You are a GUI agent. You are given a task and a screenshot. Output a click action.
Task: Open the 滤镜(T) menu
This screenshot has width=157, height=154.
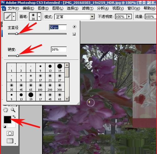(x=88, y=8)
